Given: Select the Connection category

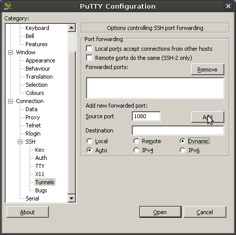Looking at the screenshot, I should 29,101.
